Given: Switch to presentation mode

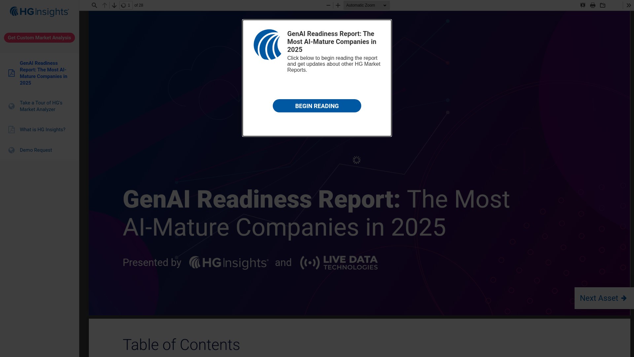Looking at the screenshot, I should tap(583, 5).
